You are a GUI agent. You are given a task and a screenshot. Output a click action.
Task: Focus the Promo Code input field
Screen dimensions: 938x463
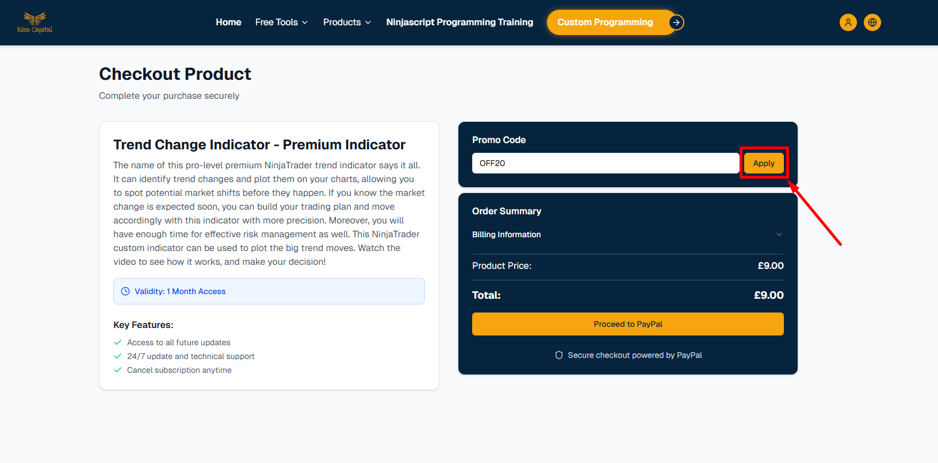point(605,163)
